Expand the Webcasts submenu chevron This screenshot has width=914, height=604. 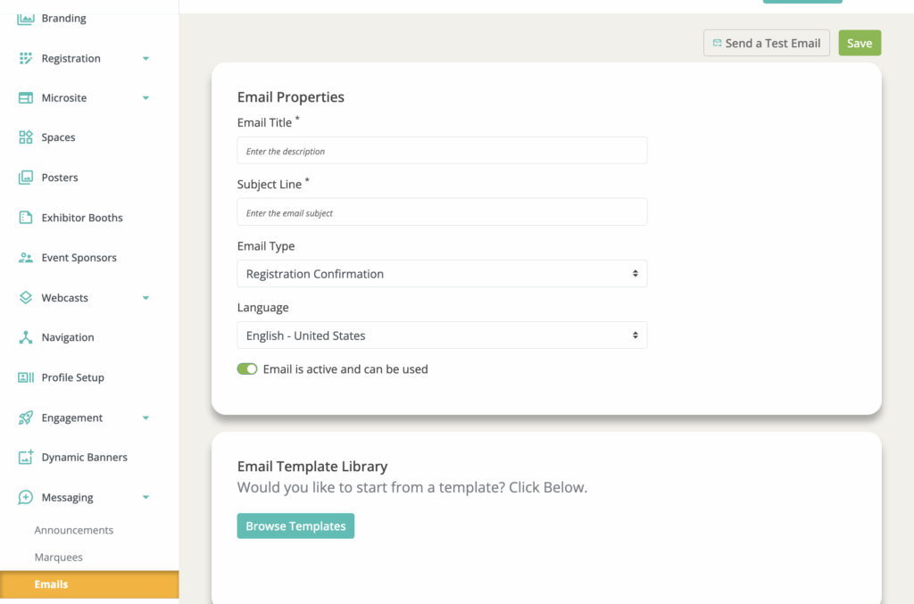(x=145, y=298)
